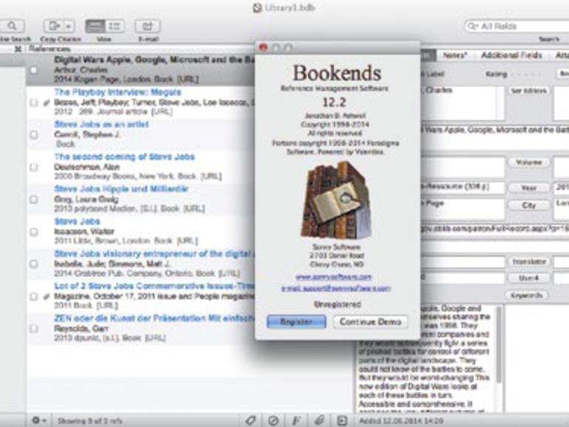This screenshot has height=427, width=569.
Task: Click the italic F format icon
Action: pos(296,421)
